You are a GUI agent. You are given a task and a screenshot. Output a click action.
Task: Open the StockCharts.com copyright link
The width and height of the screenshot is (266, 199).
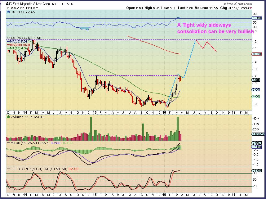pos(238,4)
